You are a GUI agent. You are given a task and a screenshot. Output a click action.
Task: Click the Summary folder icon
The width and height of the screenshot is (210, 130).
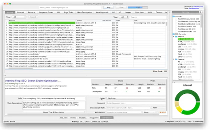click(174, 16)
